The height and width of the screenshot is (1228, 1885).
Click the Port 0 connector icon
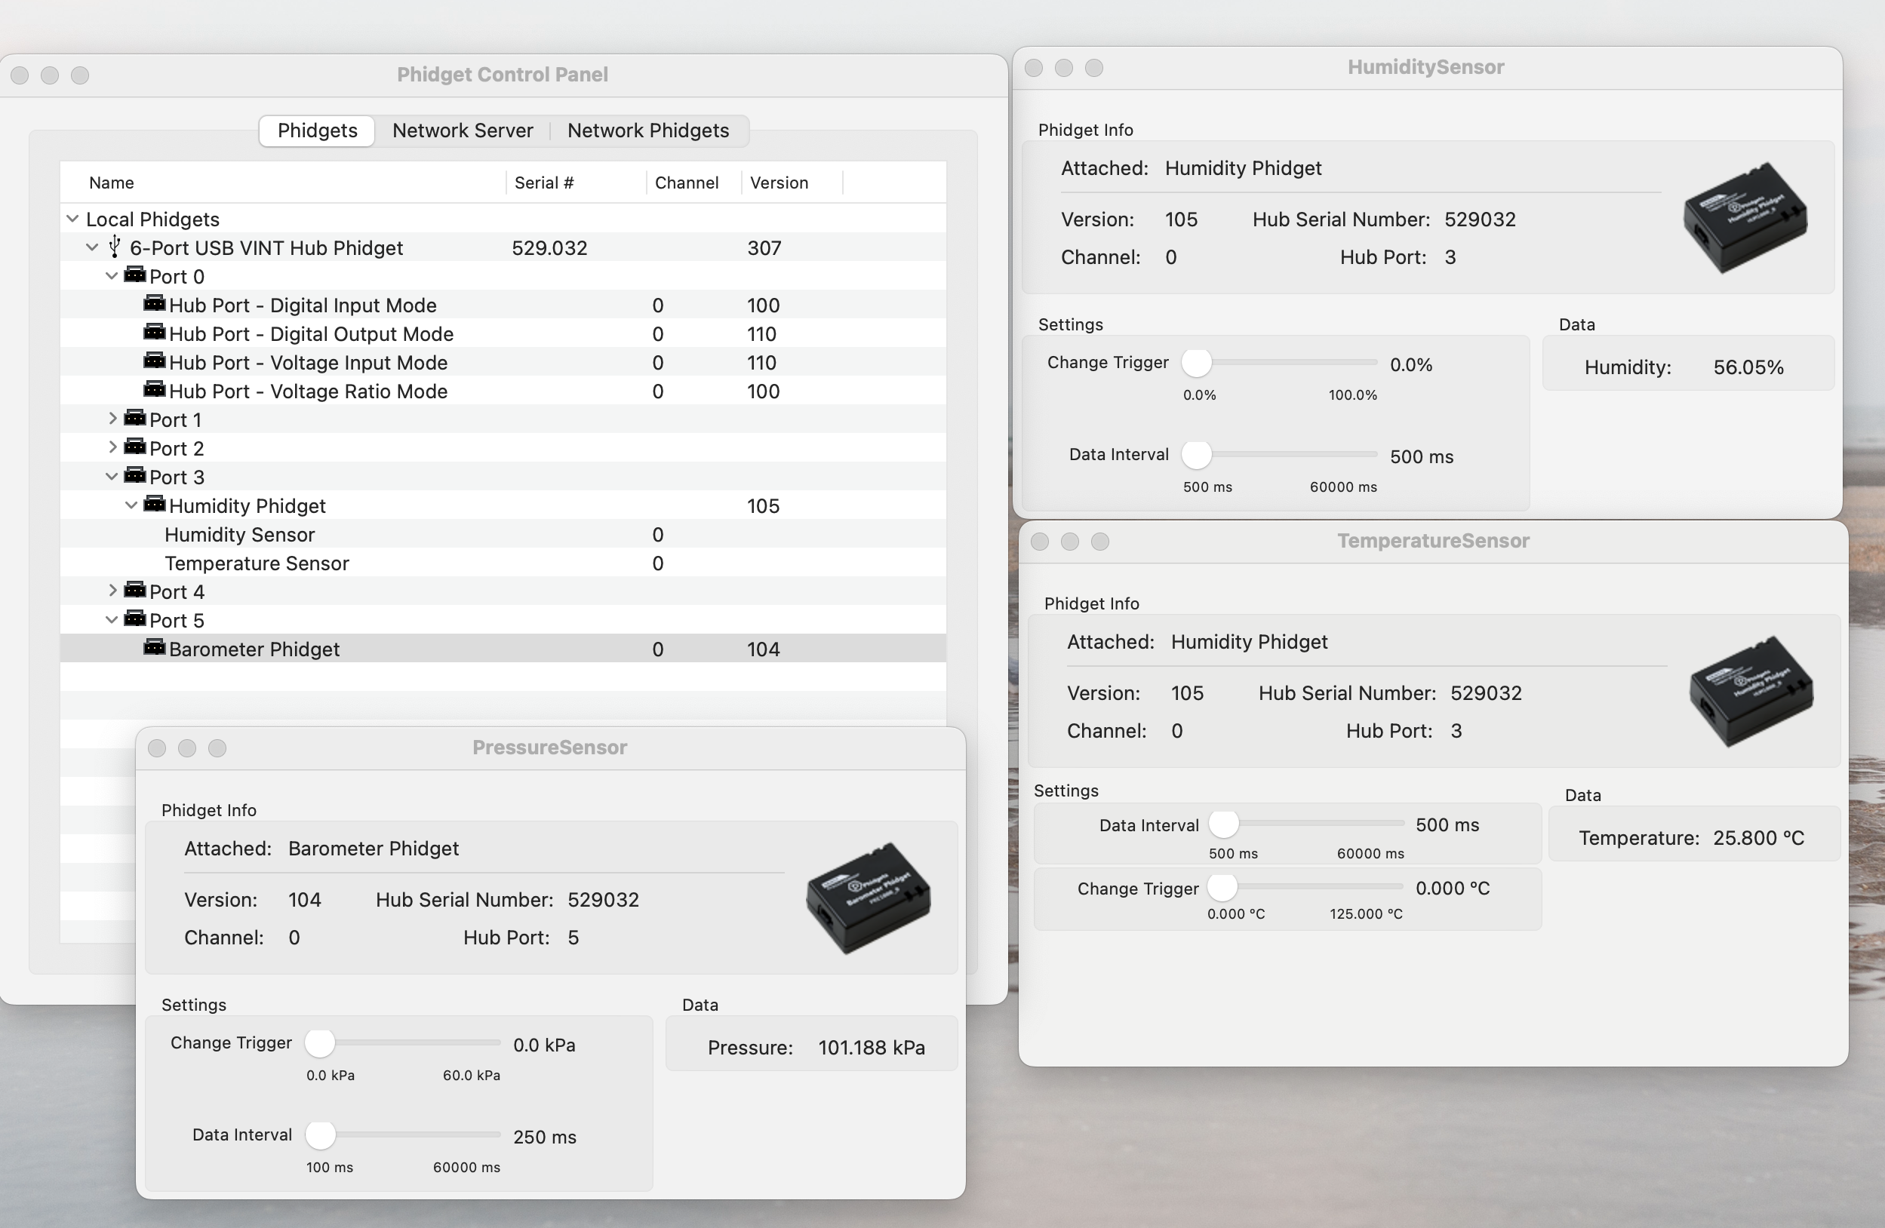coord(135,275)
